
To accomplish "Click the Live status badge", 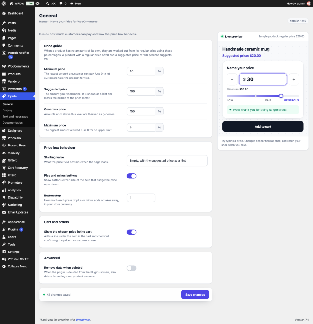I will tap(30, 3).
